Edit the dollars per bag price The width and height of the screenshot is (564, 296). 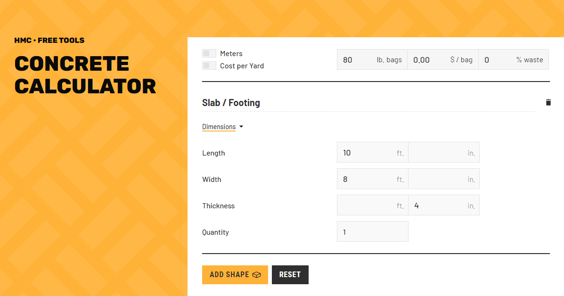tap(443, 59)
